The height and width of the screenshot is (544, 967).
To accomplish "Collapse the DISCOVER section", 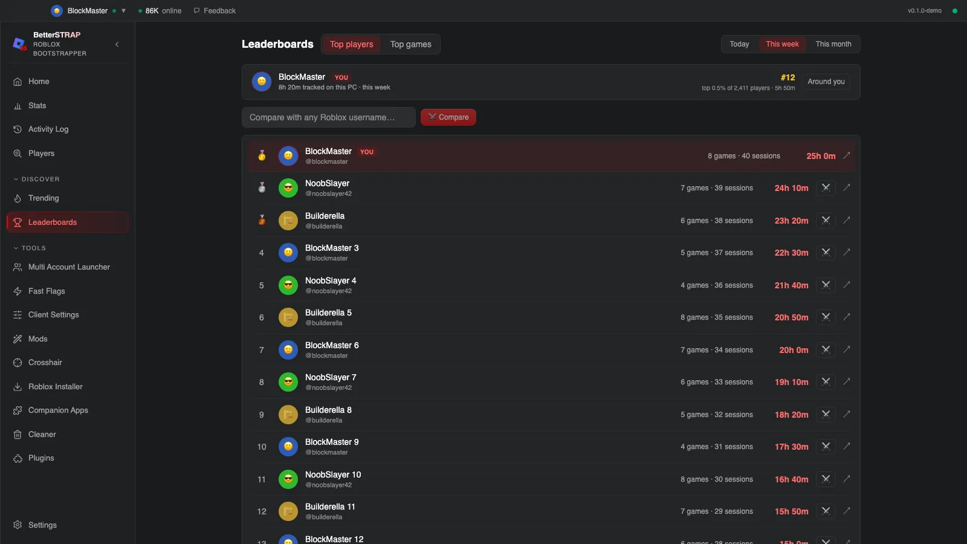I will (37, 180).
